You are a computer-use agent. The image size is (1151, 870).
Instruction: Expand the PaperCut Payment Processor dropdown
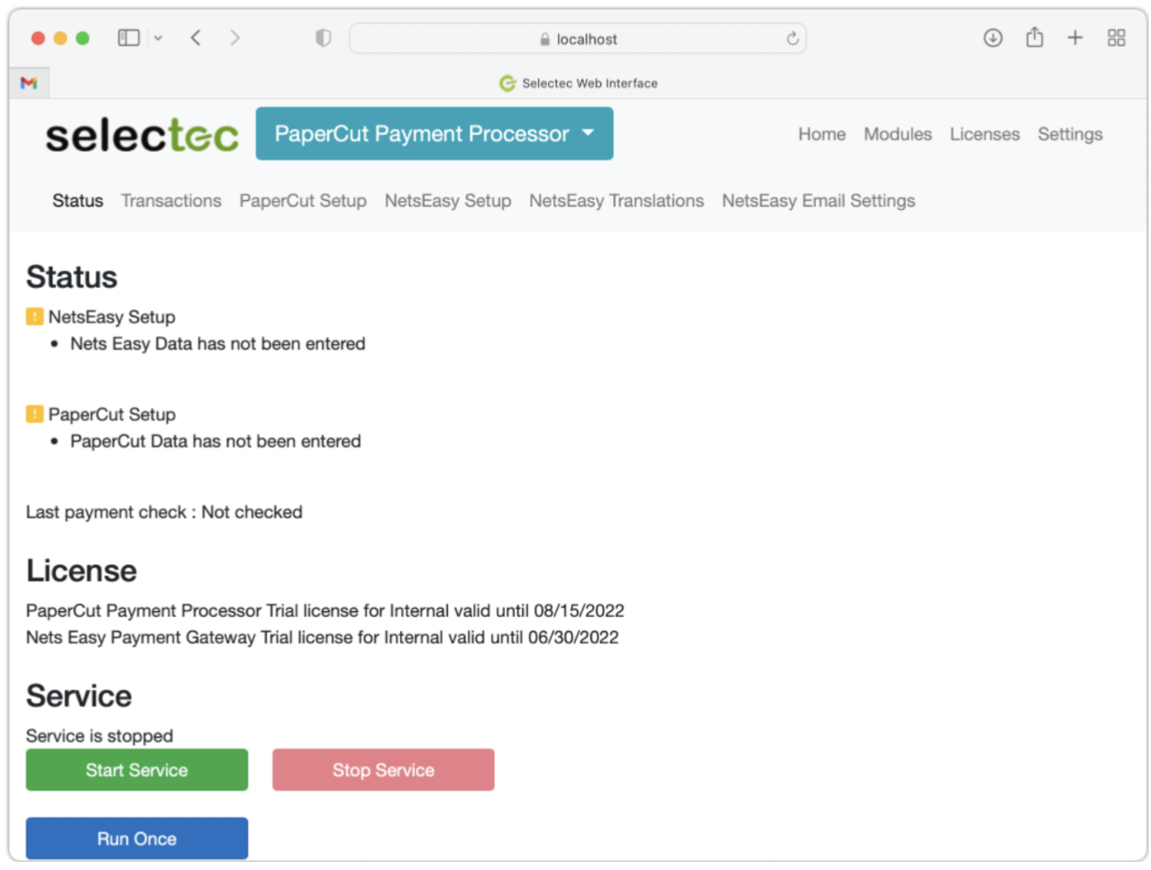[x=434, y=134]
